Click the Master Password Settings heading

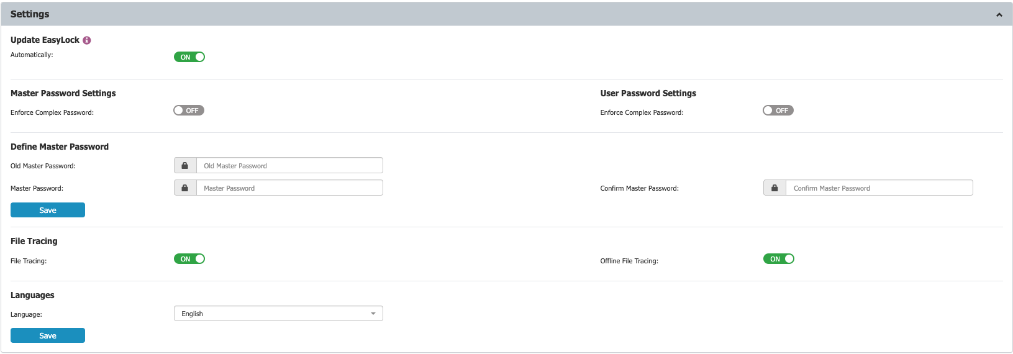coord(63,93)
